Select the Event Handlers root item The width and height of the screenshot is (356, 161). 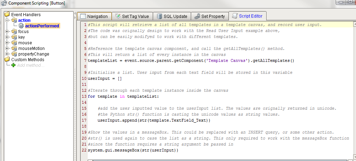(x=26, y=14)
